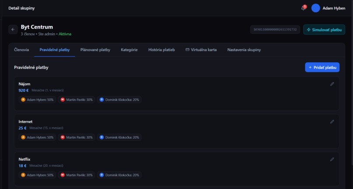The image size is (353, 189).
Task: Click Adam Hyben avatar in Nájom card
Action: click(23, 100)
